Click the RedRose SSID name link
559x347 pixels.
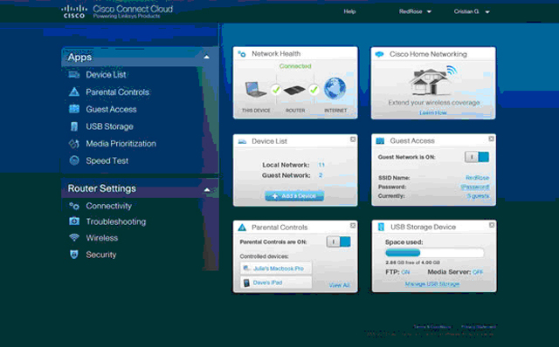click(x=477, y=177)
